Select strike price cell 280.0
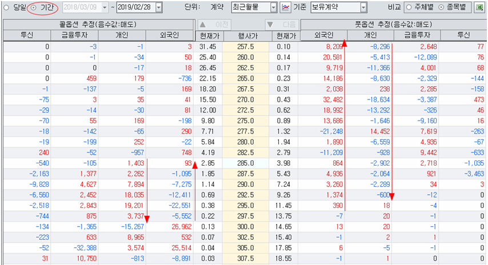 tap(246, 142)
